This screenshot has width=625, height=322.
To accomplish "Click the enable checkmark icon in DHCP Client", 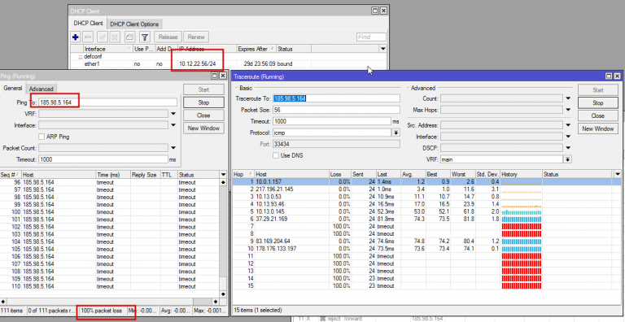I will [103, 37].
